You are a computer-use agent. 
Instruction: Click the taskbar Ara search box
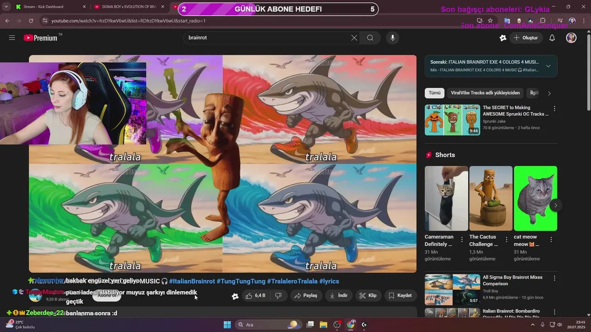click(268, 325)
